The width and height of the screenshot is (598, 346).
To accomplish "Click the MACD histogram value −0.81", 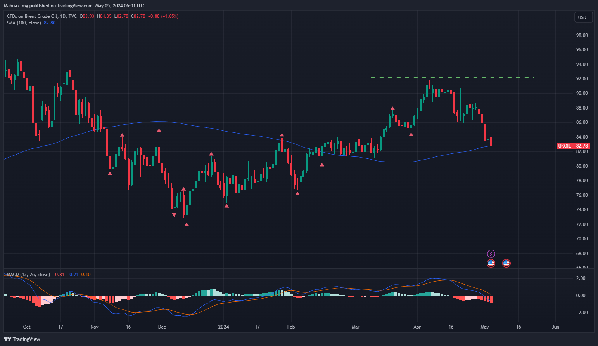I will point(59,275).
